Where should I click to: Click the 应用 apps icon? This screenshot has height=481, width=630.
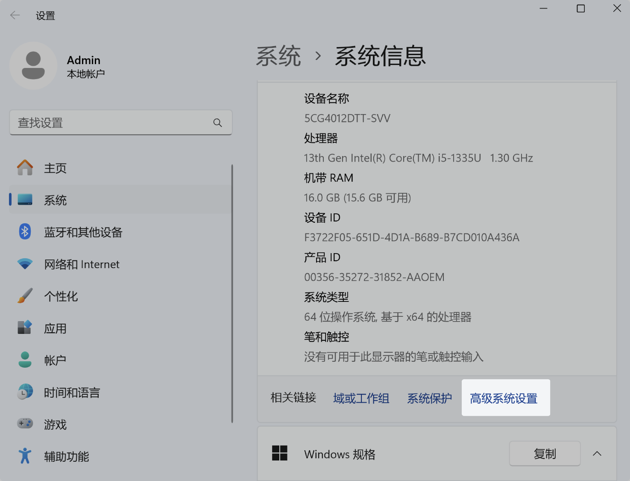(25, 328)
